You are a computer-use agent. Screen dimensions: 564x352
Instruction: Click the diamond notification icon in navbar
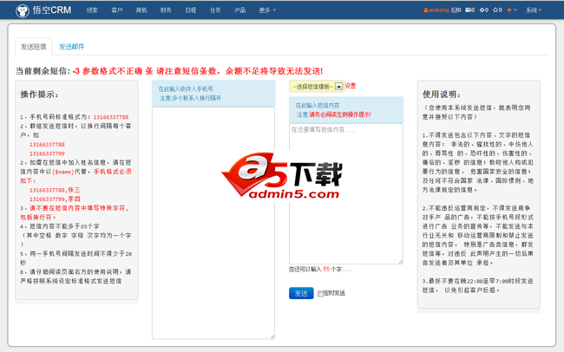[x=484, y=10]
